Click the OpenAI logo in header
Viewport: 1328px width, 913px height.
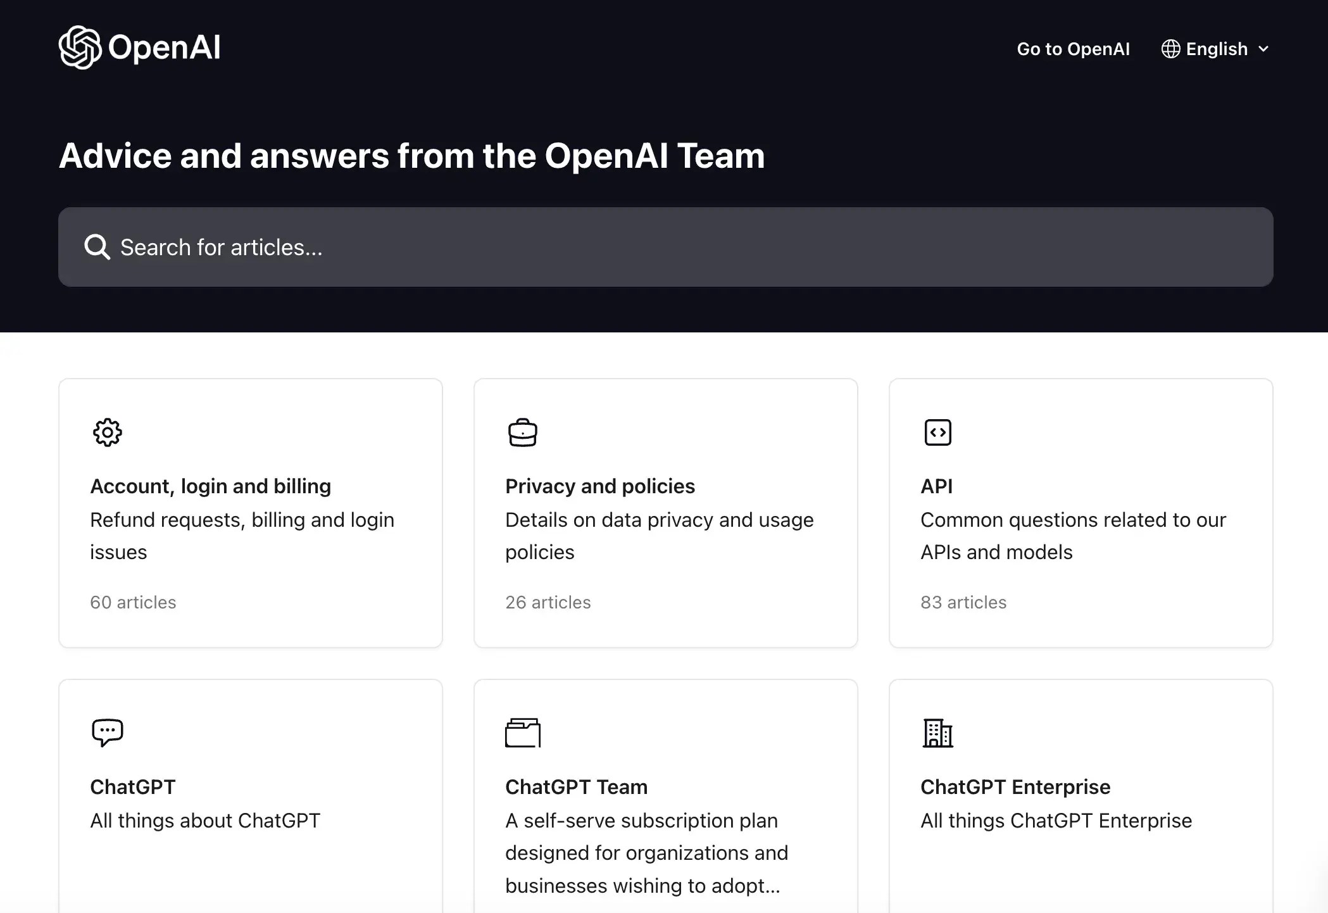[139, 47]
